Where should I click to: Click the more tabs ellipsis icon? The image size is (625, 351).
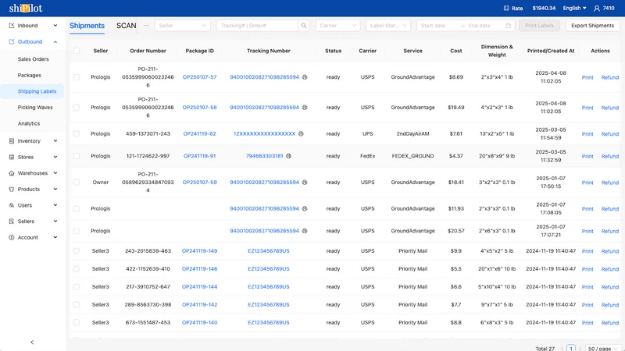pyautogui.click(x=146, y=26)
